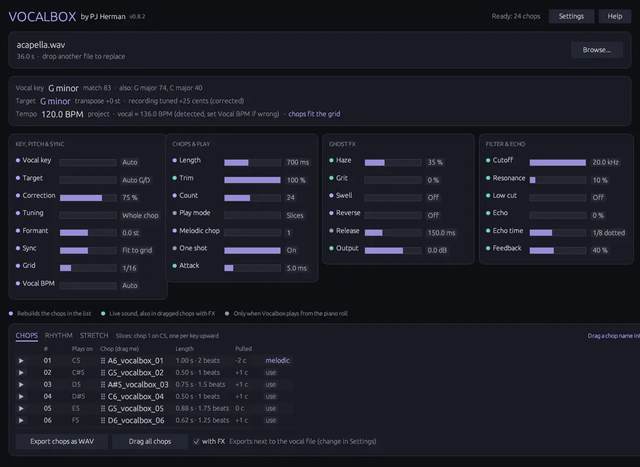Click the green Live sound legend dot
The width and height of the screenshot is (640, 467).
103,314
